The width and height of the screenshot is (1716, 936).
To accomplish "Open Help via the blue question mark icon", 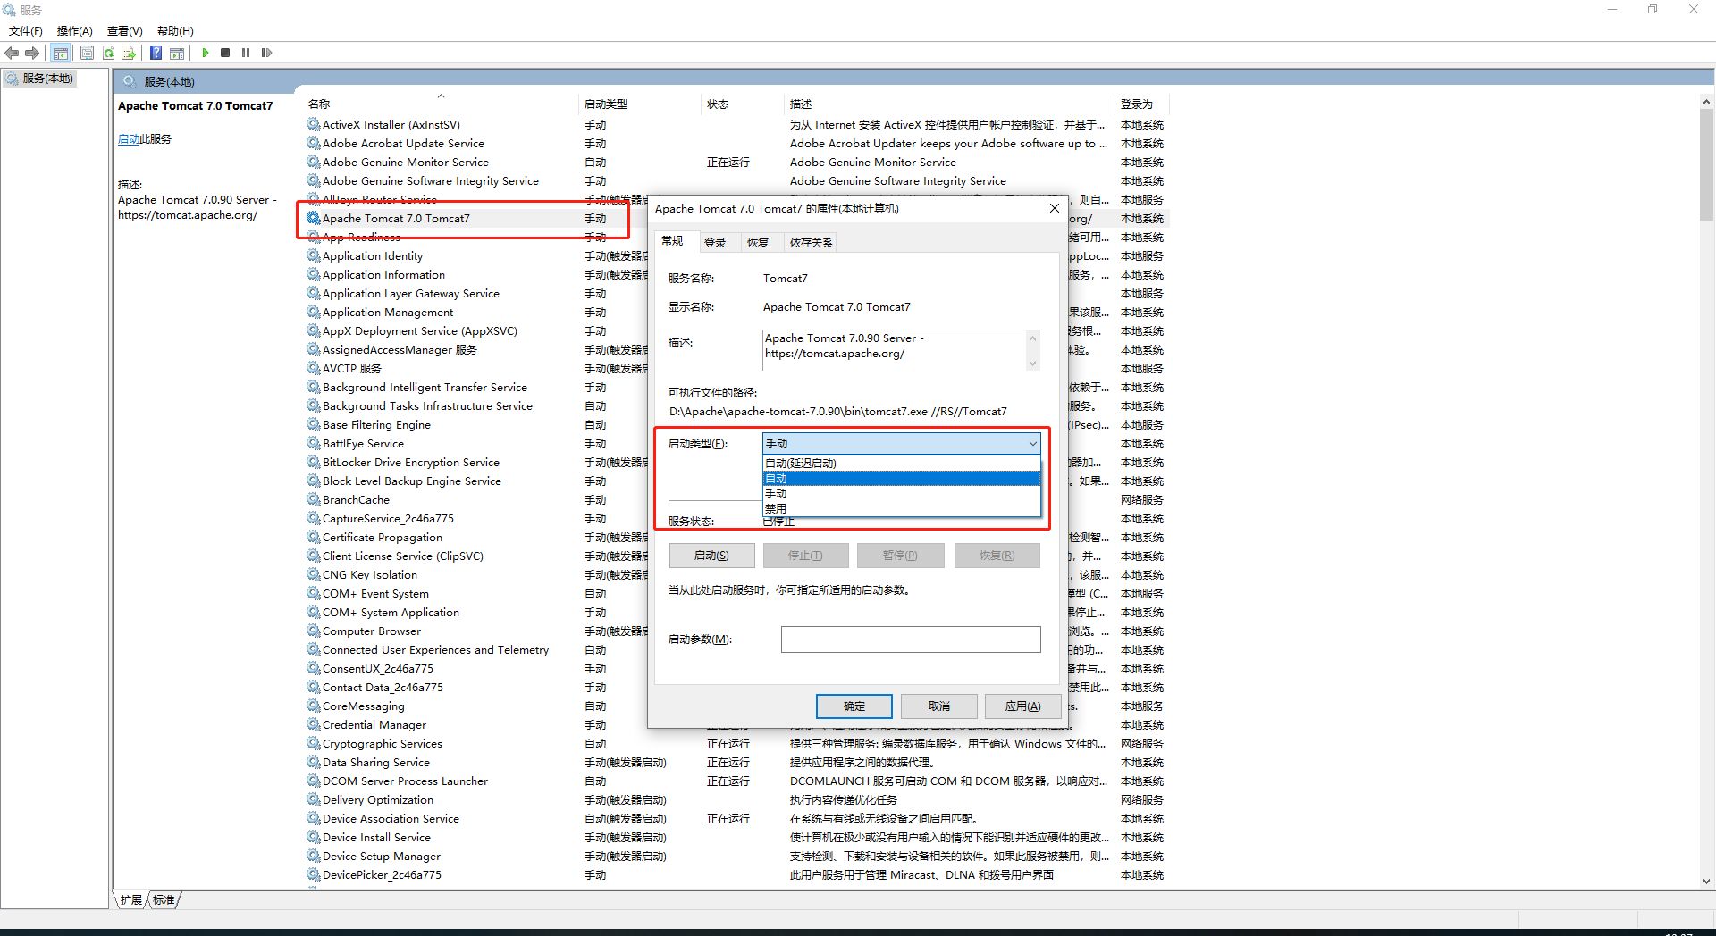I will point(156,53).
